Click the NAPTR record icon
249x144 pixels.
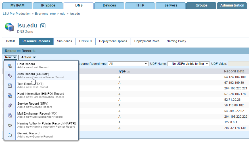click(x=10, y=125)
